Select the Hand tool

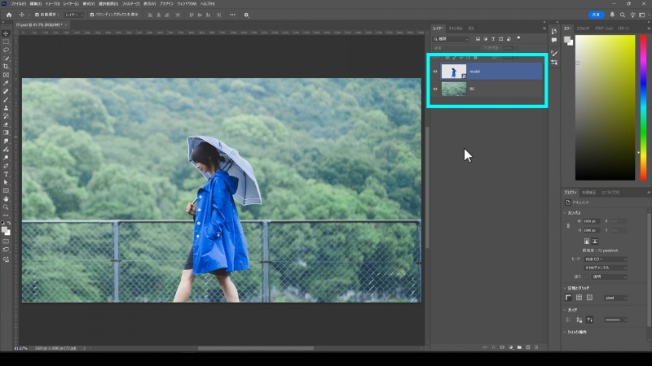7,198
